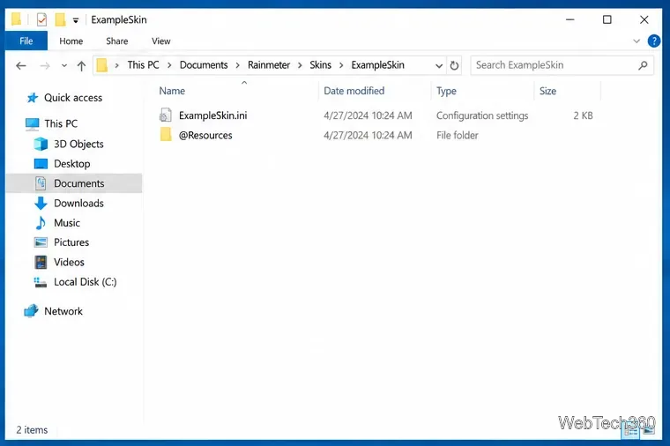Sort by the Name column header
The height and width of the screenshot is (446, 670).
[x=172, y=91]
